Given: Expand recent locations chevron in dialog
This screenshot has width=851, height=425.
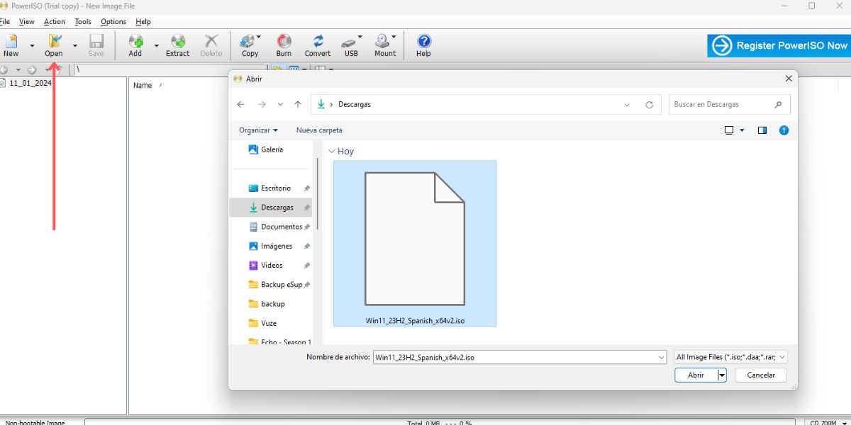Looking at the screenshot, I should [280, 104].
